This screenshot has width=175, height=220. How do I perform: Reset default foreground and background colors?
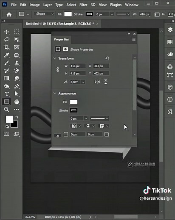[7, 126]
